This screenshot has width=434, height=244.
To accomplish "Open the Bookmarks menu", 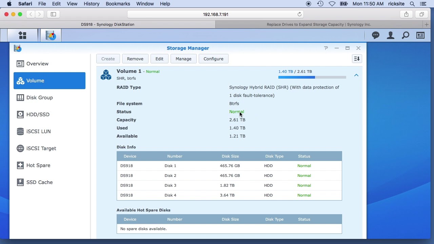I will [x=118, y=4].
